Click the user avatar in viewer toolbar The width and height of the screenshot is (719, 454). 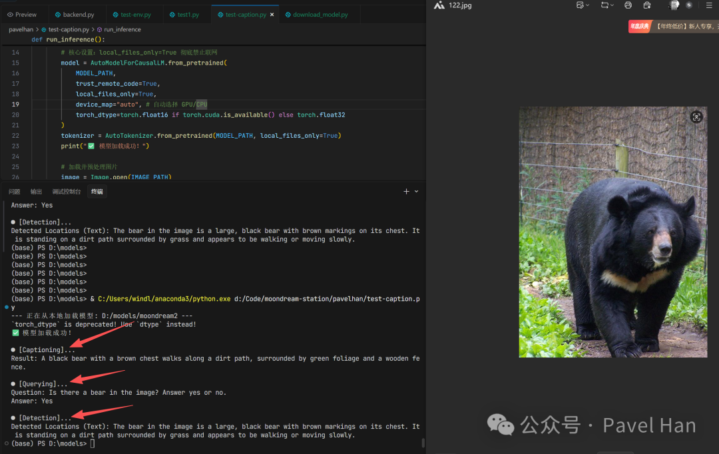[x=674, y=5]
